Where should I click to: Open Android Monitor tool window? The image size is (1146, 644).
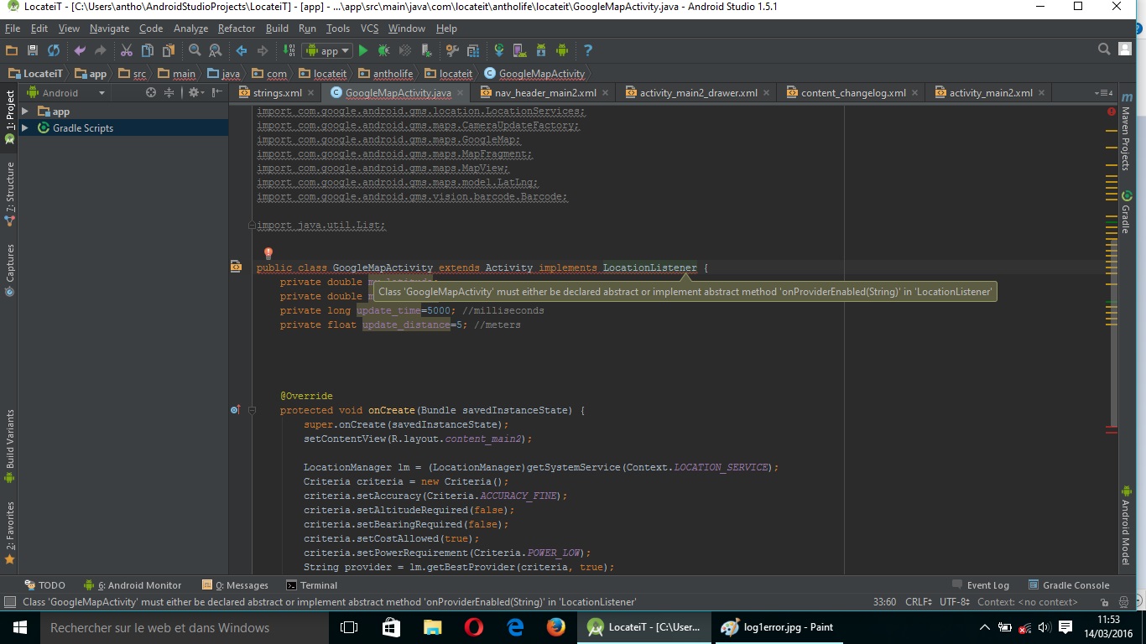(x=133, y=585)
